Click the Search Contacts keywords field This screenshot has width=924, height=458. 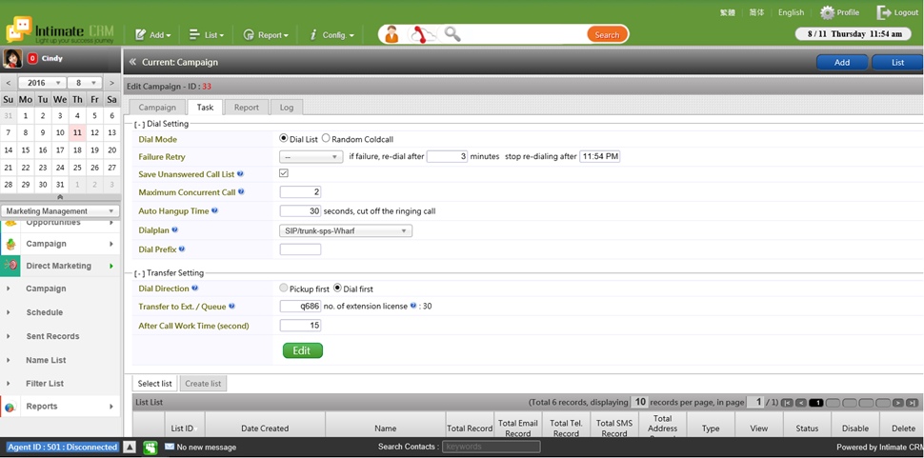tap(492, 447)
